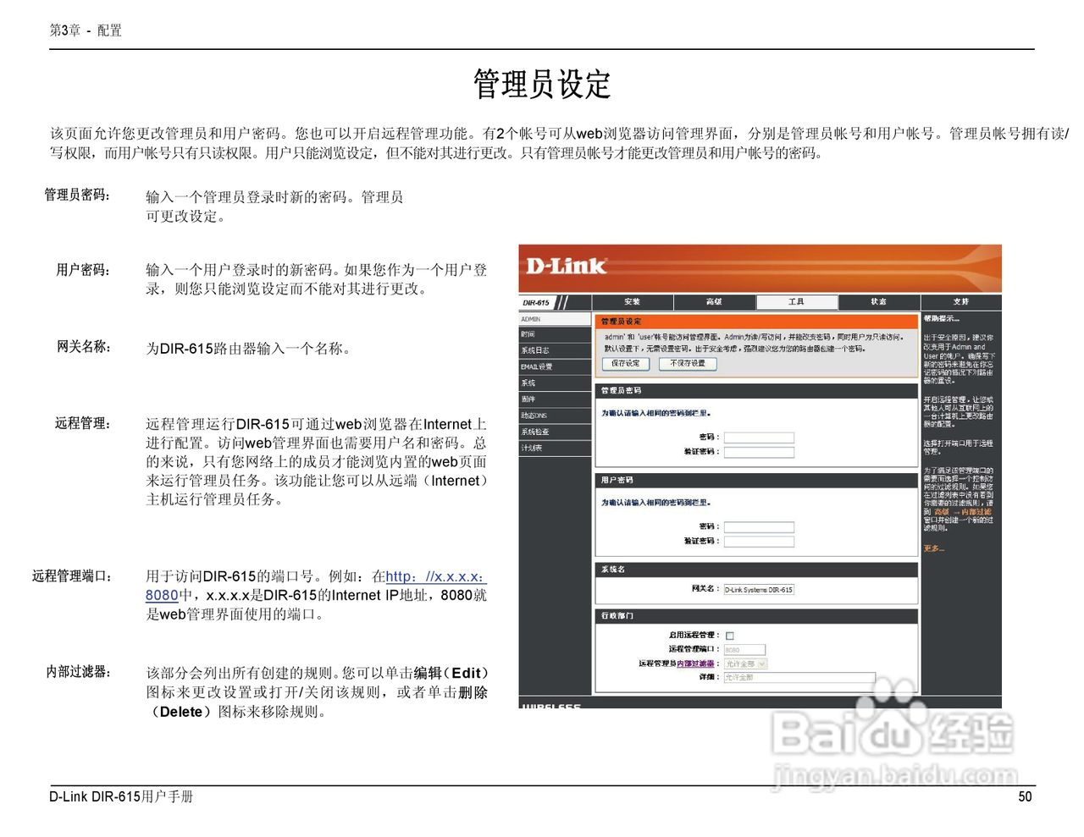The height and width of the screenshot is (837, 1084).
Task: Open the 支持 tab
Action: 960,302
